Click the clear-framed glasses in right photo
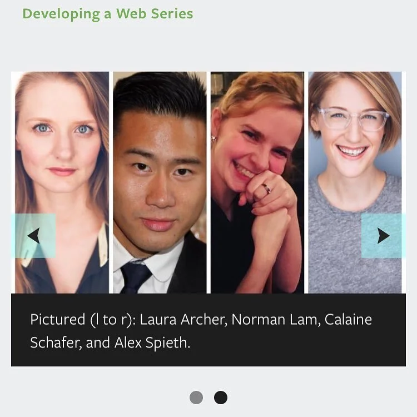This screenshot has width=417, height=417. click(353, 120)
